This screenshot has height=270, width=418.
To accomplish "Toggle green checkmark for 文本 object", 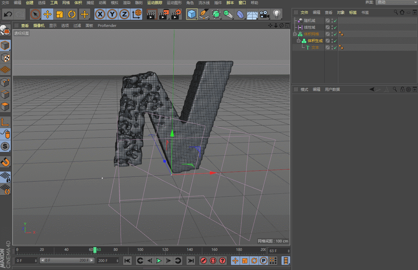I will pos(335,48).
